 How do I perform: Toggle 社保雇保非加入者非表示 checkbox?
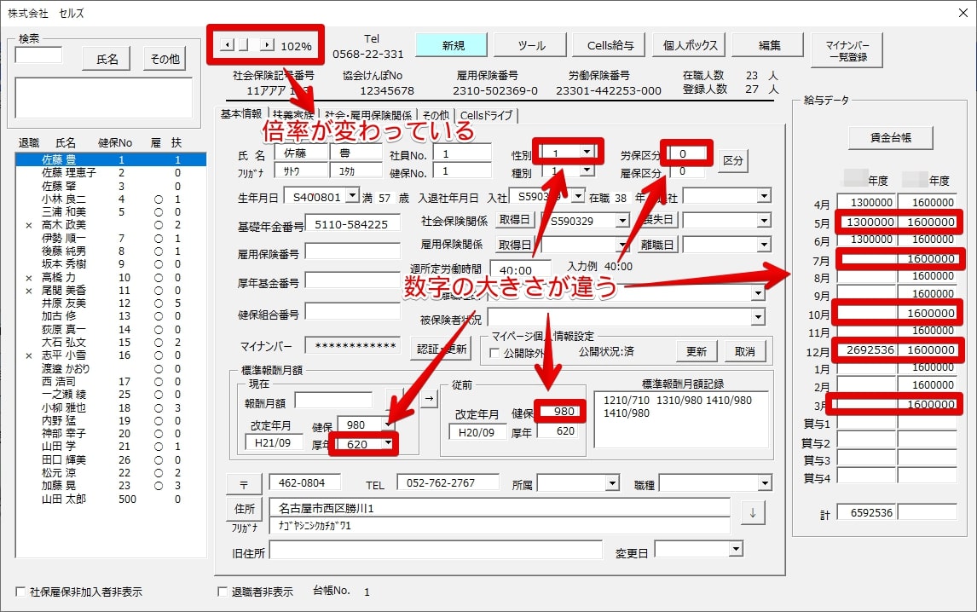[x=20, y=592]
